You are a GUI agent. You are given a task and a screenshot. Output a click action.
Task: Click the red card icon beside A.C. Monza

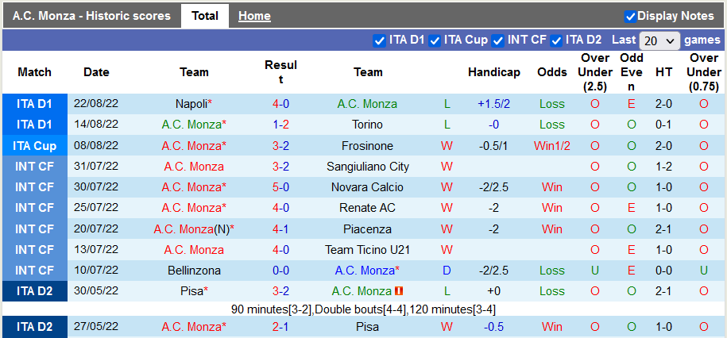pyautogui.click(x=399, y=291)
